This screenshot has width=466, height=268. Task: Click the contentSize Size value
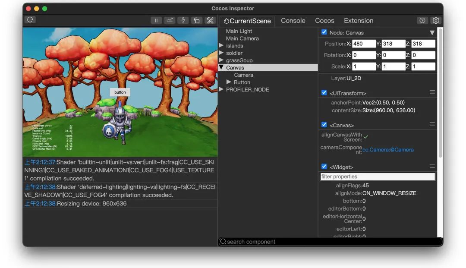tap(388, 110)
